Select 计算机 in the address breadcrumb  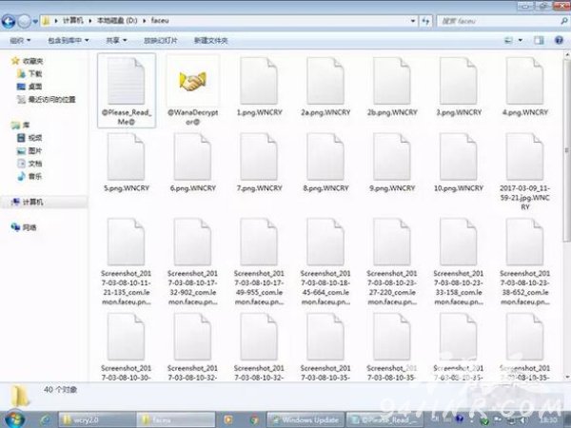point(73,20)
